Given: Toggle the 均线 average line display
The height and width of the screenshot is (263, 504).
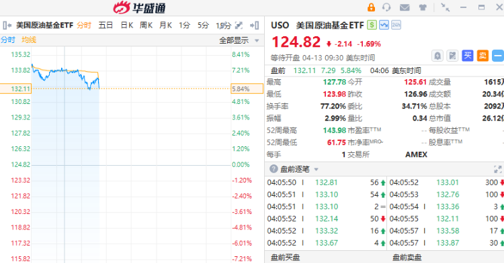Looking at the screenshot, I should tap(29, 40).
